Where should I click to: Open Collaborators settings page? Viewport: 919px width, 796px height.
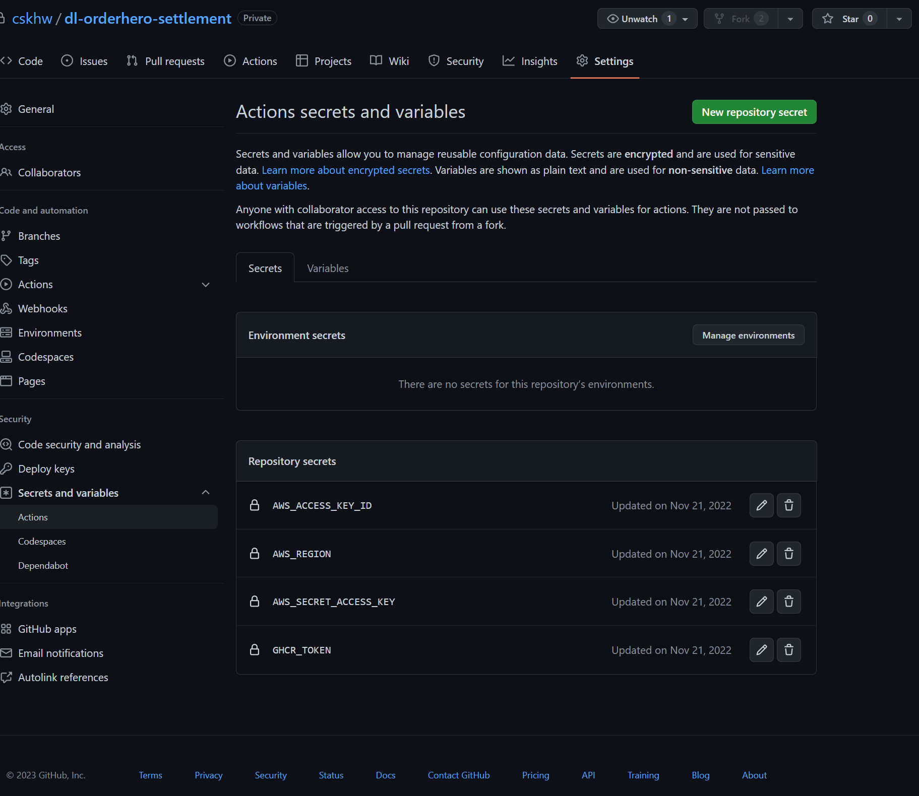pos(49,172)
